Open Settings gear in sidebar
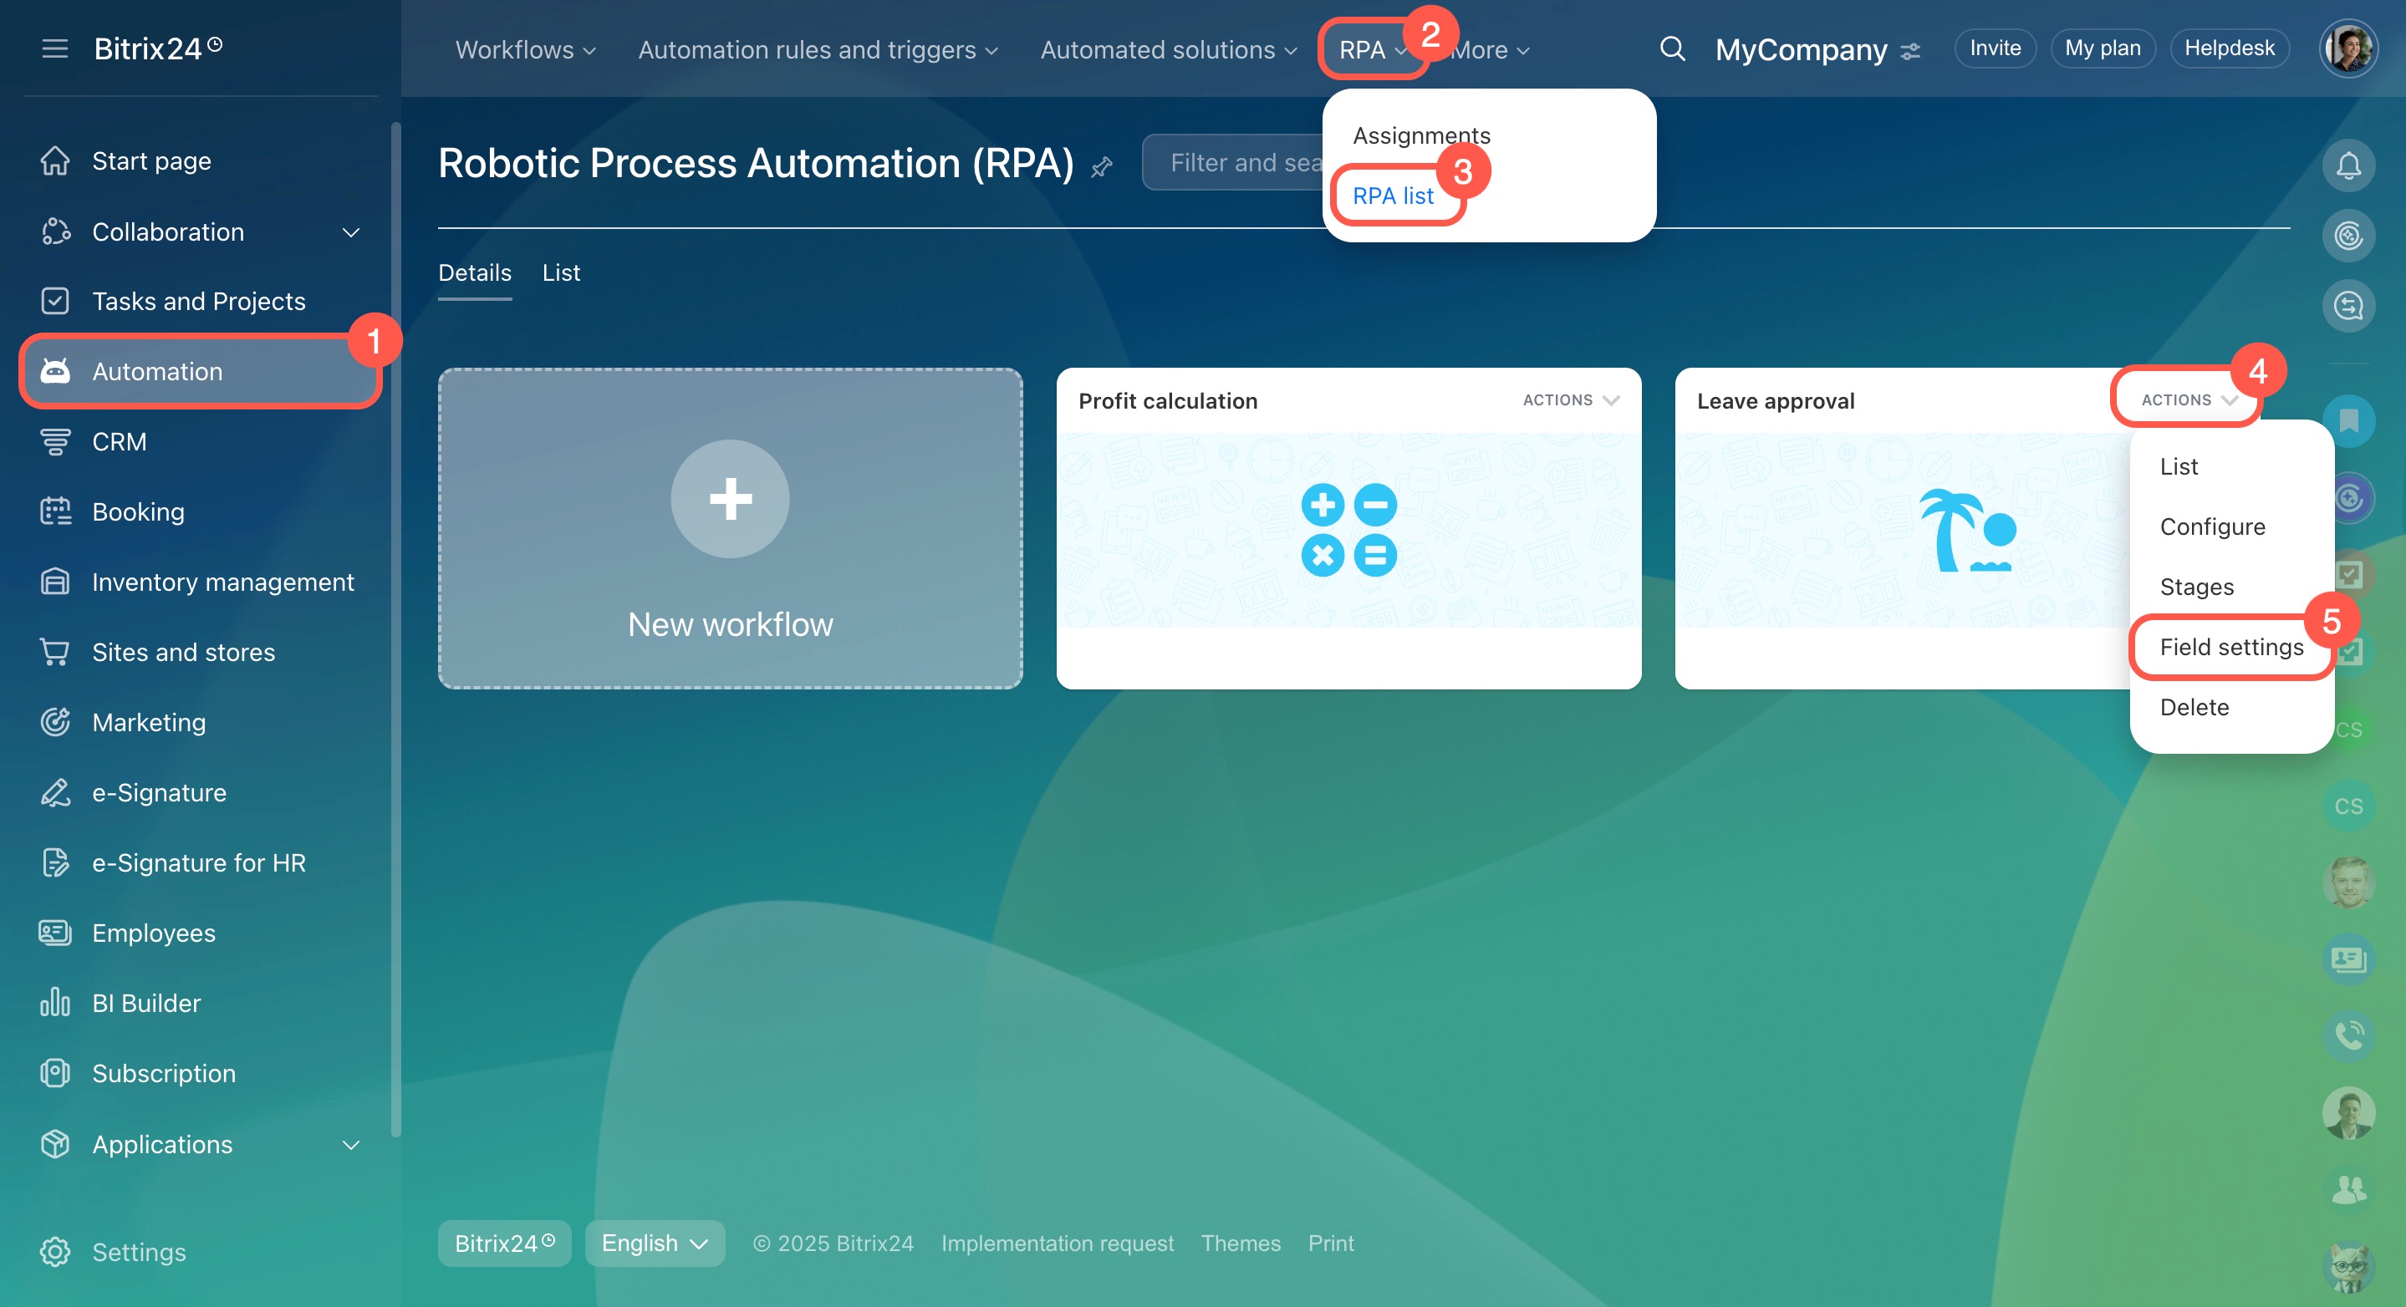2406x1307 pixels. pos(55,1251)
